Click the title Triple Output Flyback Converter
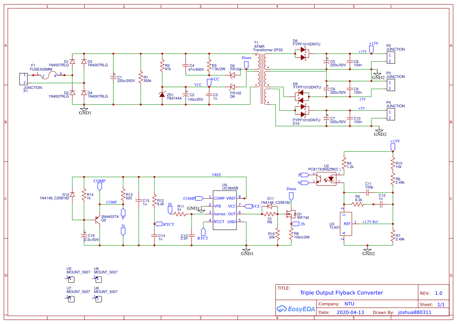Screen dimensions: 457x324 [x=341, y=292]
